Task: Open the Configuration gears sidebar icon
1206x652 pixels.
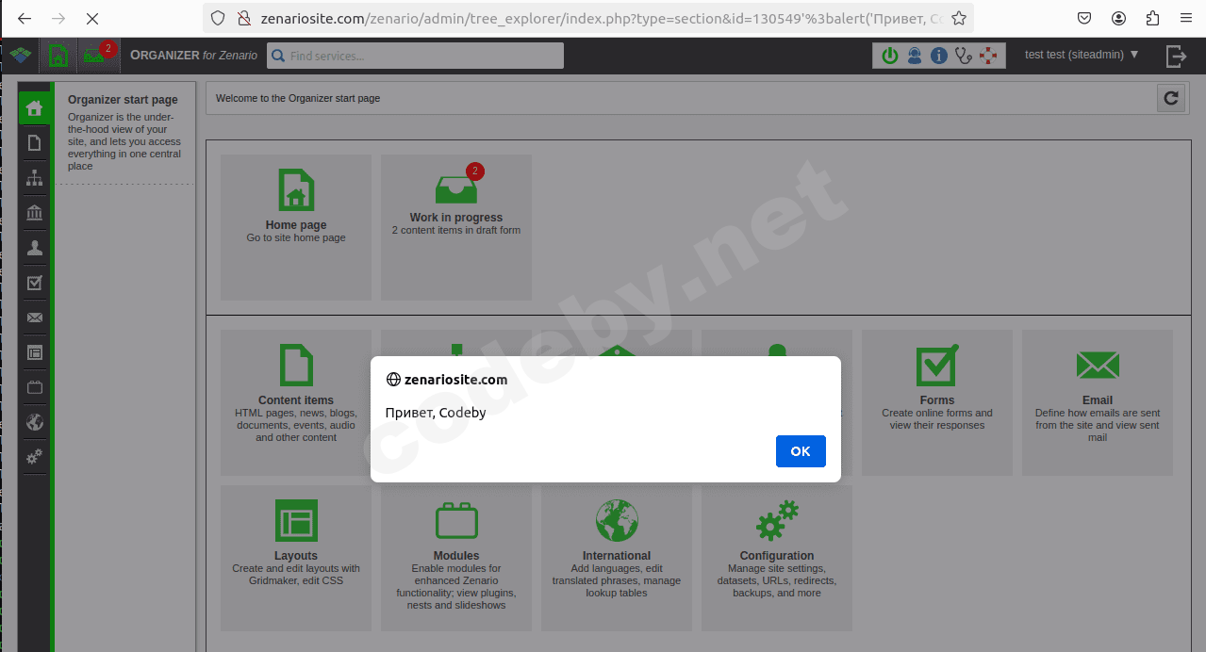Action: 35,457
